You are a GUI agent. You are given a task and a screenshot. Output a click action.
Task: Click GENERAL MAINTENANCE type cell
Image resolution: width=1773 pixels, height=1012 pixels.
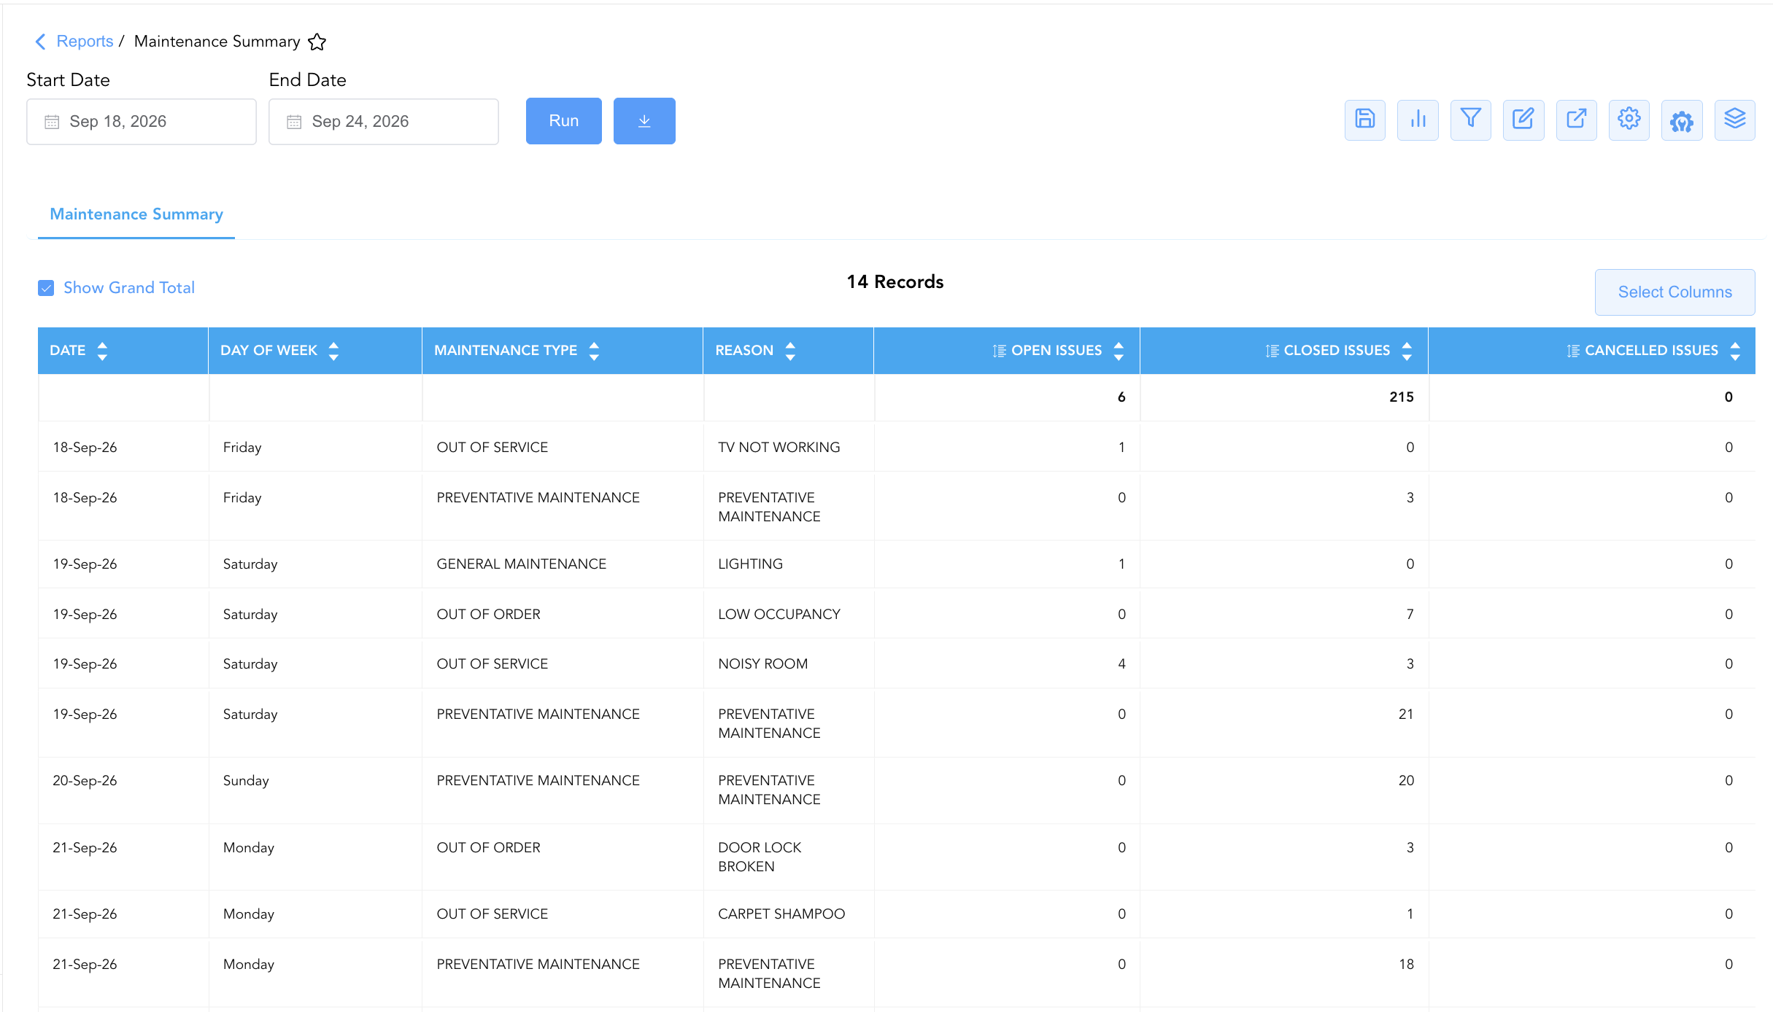click(521, 564)
